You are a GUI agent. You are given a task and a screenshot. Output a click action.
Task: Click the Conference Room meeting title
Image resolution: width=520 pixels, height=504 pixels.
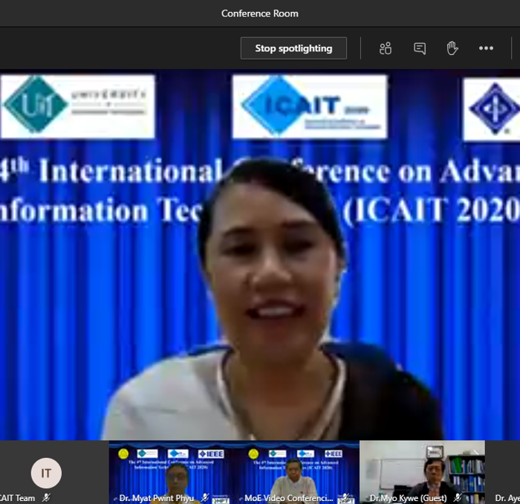coord(260,13)
